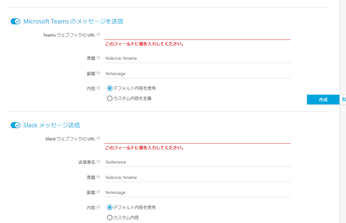
Task: Edit the 送信者名 field with %sitename
Action: 197,162
